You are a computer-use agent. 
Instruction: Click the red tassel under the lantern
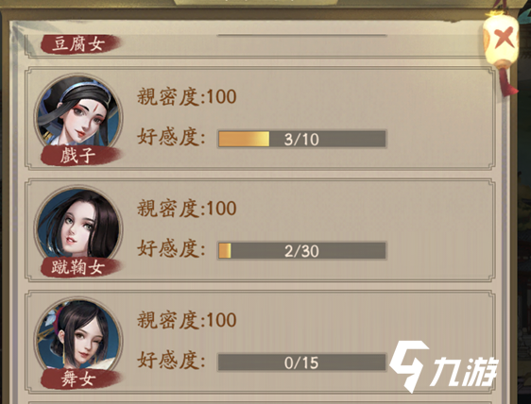tap(507, 82)
